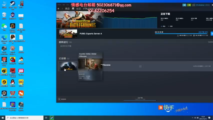Click the 43.6 GB total value
This screenshot has width=213, height=120.
(194, 18)
